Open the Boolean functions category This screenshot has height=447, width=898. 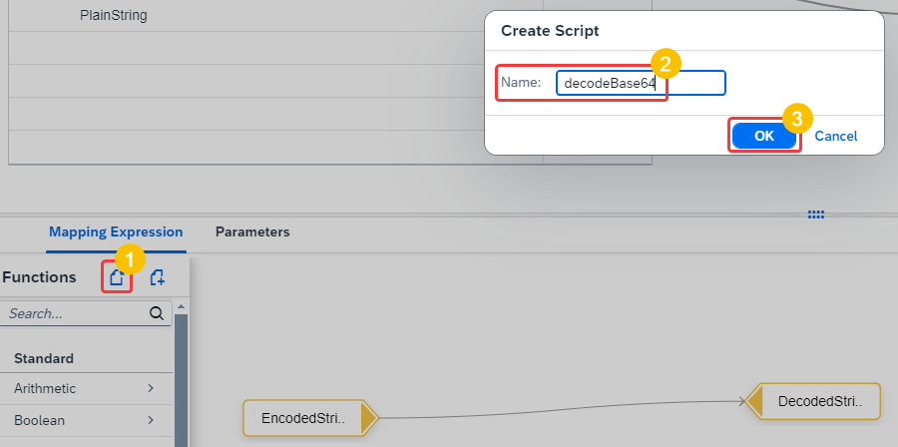click(x=86, y=421)
